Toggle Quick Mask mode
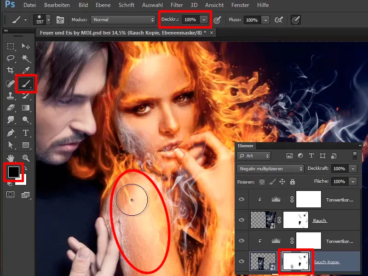The height and width of the screenshot is (276, 368). (11, 195)
